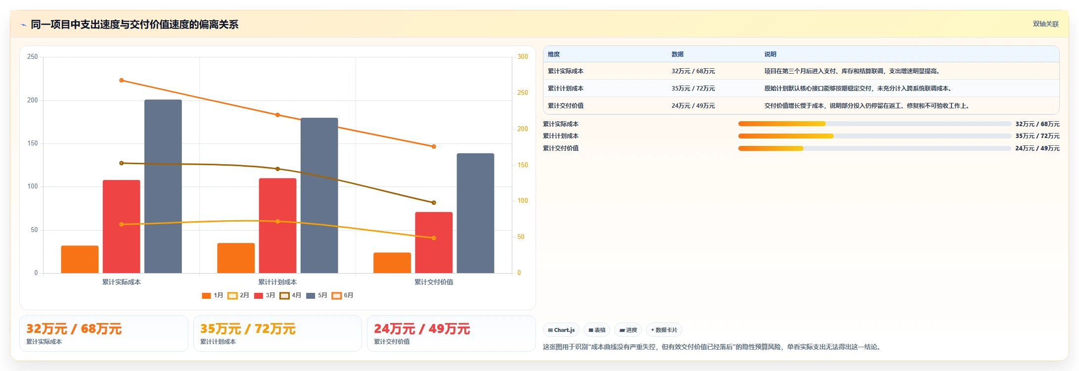Viewport: 1079px width, 371px height.
Task: Toggle the 4月 legend entry
Action: 290,295
